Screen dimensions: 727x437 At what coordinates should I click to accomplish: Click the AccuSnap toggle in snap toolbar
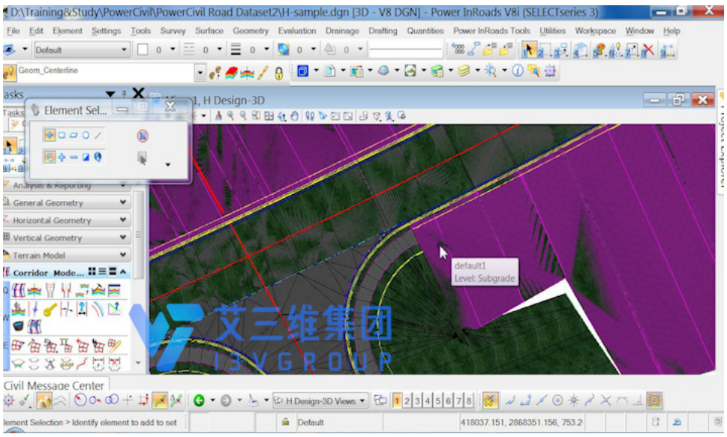(x=490, y=400)
